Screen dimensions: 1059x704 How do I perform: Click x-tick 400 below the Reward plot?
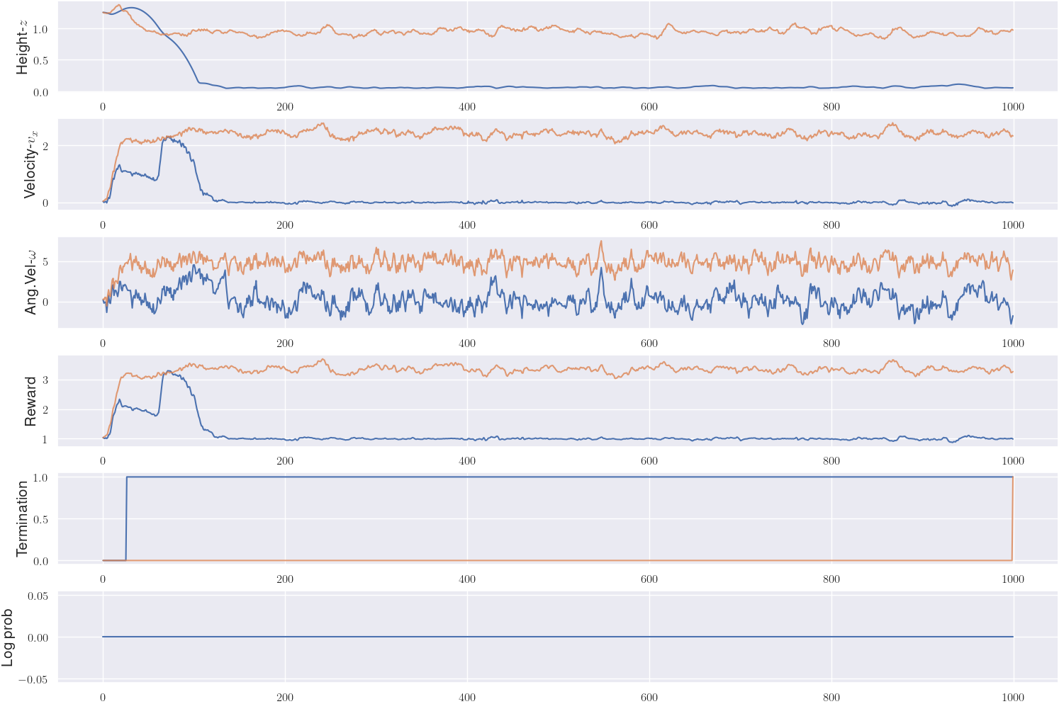[x=467, y=461]
